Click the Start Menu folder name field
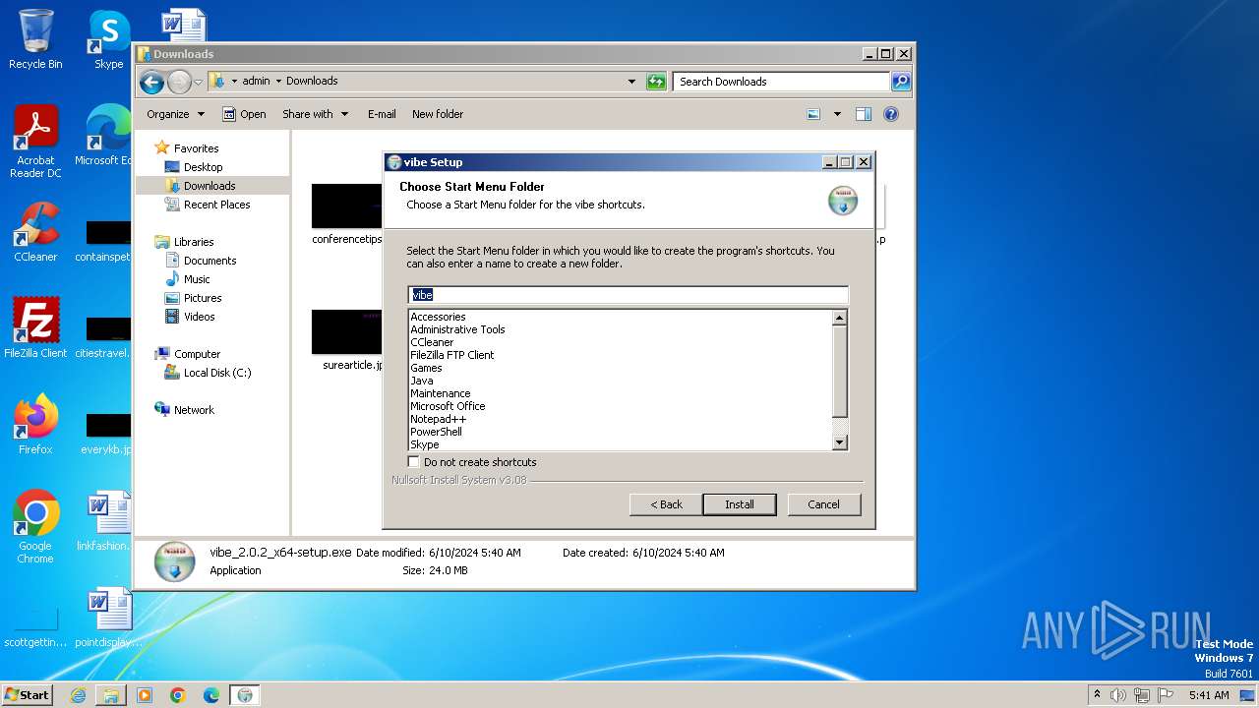Screen dimensions: 1259x708 coord(628,295)
